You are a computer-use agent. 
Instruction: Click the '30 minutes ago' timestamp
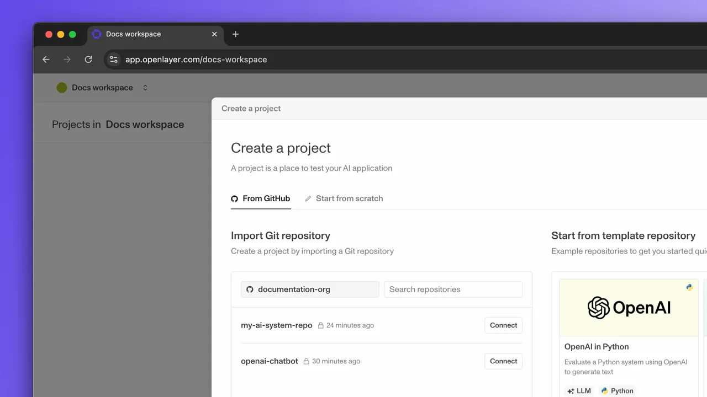(336, 362)
